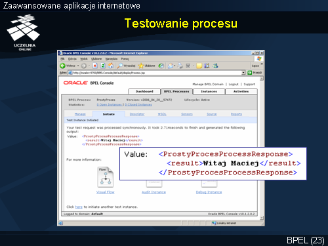Click the Messenger icon in toolbar

(x=215, y=66)
